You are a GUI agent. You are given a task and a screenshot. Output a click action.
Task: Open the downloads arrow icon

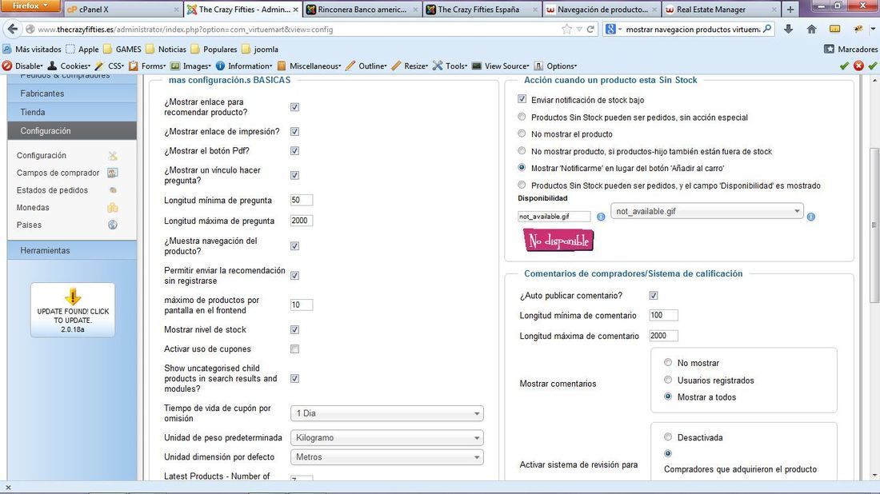[789, 29]
